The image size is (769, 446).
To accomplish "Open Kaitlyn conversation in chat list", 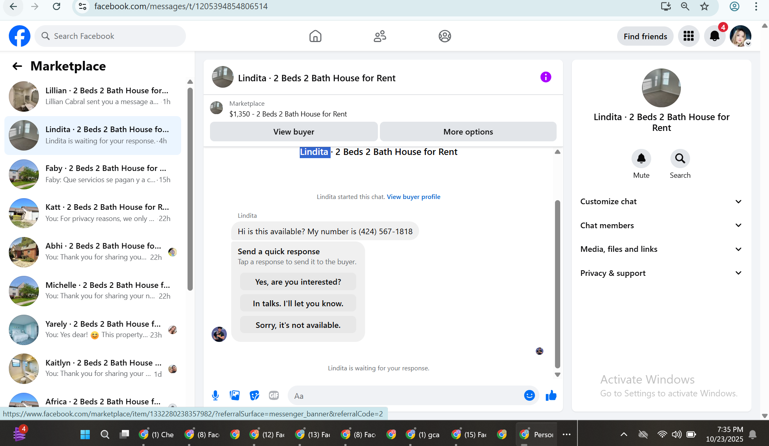I will pyautogui.click(x=93, y=368).
